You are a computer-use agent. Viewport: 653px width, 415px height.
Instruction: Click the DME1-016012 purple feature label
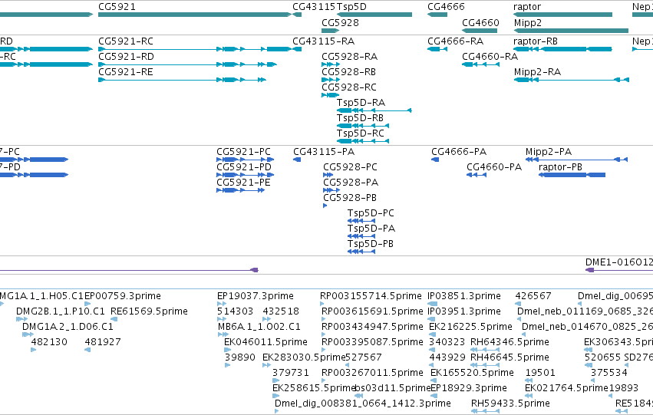[x=619, y=262]
